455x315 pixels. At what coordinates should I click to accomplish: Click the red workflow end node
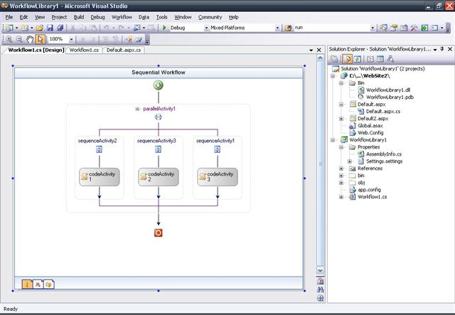[158, 233]
